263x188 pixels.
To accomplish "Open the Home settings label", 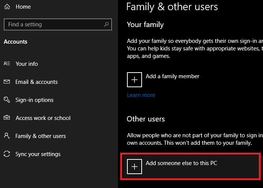I will click(23, 7).
